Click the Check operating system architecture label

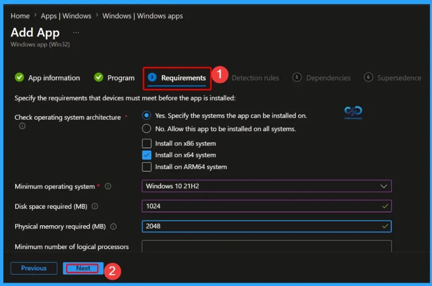68,117
